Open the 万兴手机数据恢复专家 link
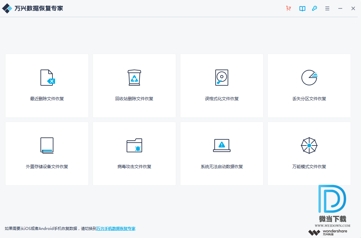Image resolution: width=361 pixels, height=238 pixels. tap(116, 229)
